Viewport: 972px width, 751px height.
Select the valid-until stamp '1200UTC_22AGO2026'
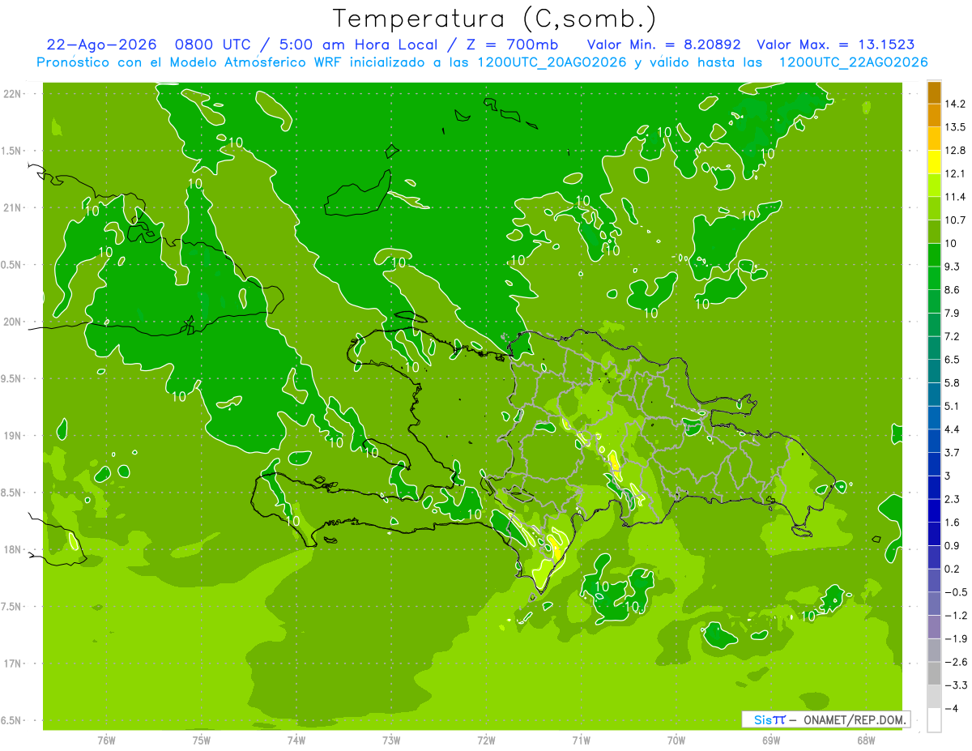853,62
